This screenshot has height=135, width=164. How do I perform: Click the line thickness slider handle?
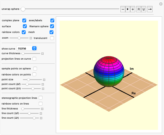tap(23, 109)
